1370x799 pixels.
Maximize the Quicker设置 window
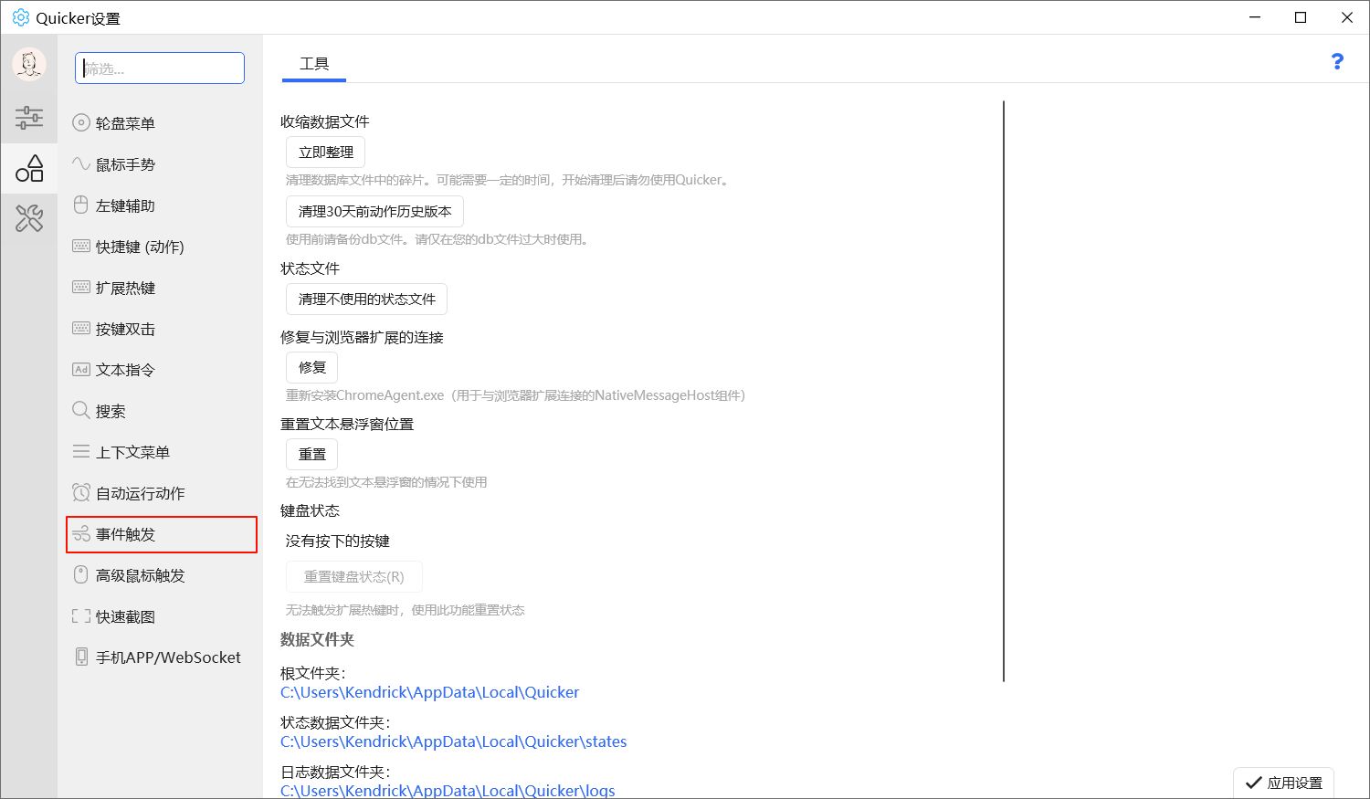(x=1301, y=17)
